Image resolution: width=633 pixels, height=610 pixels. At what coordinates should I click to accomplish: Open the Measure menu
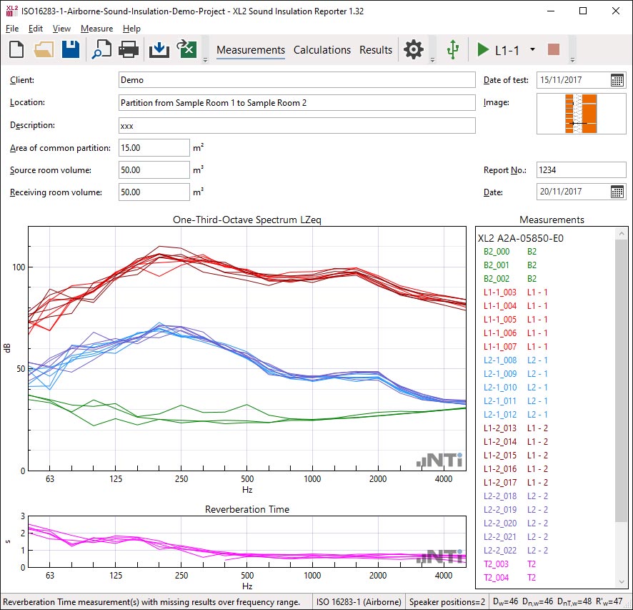coord(96,29)
